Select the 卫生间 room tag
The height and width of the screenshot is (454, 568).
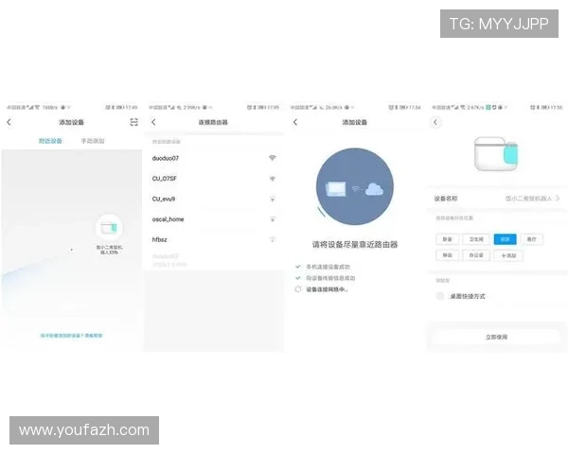click(x=476, y=239)
